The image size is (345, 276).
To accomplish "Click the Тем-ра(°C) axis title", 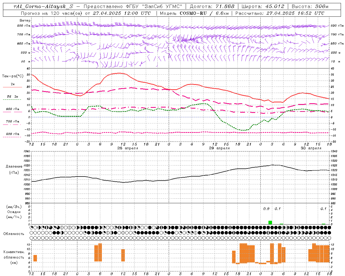I will click(13, 76).
